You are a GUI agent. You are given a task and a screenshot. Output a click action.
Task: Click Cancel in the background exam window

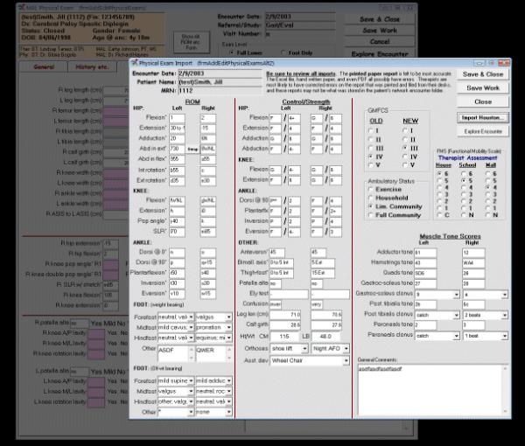[x=380, y=42]
